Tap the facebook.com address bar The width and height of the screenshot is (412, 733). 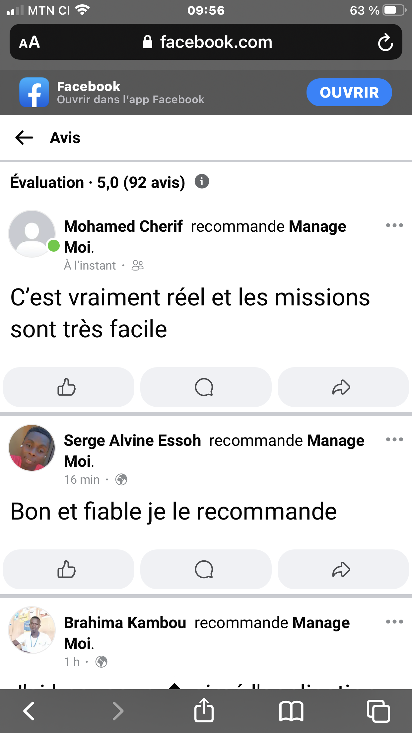(x=207, y=42)
